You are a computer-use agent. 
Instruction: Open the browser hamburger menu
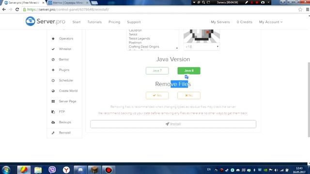point(308,10)
